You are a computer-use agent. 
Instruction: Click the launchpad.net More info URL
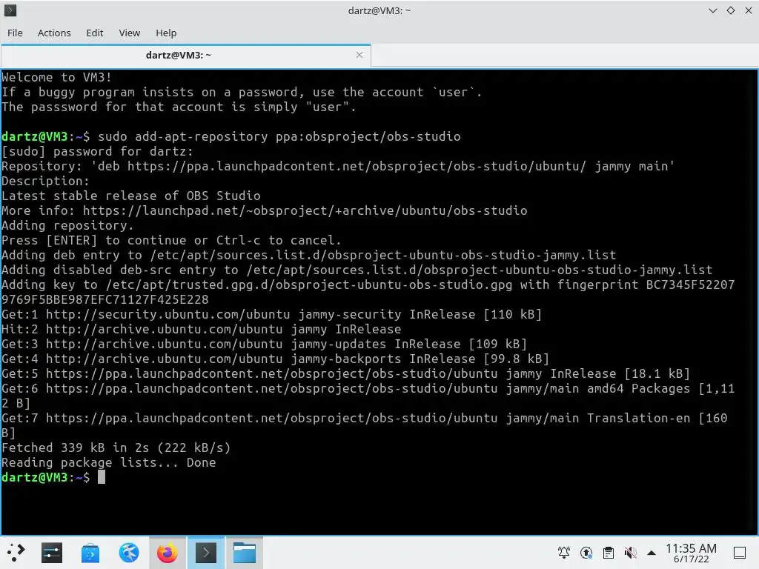(305, 210)
